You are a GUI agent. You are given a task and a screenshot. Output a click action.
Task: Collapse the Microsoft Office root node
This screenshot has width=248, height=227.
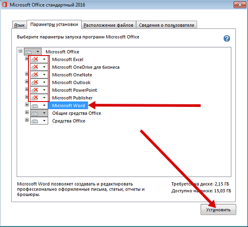[20, 51]
